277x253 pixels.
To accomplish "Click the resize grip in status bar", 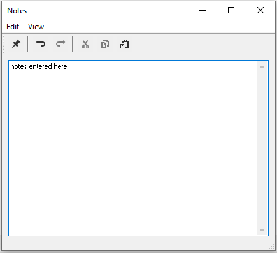I will pyautogui.click(x=271, y=247).
